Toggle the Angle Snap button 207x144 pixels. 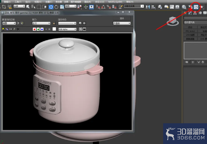point(103,7)
